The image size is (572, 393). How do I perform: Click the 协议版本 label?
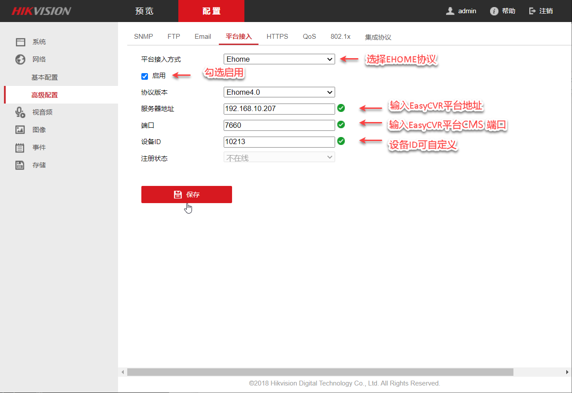coord(154,93)
